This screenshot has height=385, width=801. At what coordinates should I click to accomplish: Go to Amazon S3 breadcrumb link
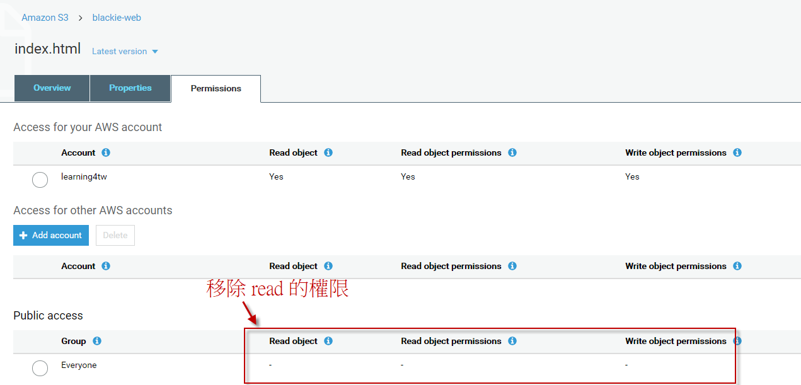[x=45, y=18]
